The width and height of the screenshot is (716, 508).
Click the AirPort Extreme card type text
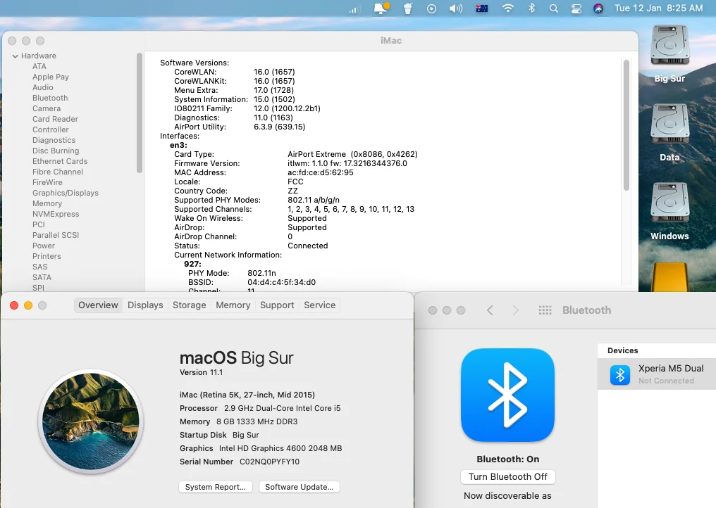[352, 154]
